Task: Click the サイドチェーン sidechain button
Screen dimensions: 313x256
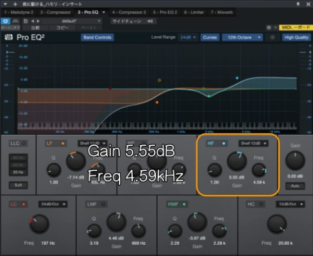Action: pos(127,21)
